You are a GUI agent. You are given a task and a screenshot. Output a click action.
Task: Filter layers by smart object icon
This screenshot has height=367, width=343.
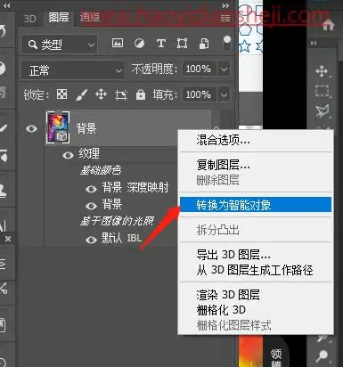(x=204, y=44)
